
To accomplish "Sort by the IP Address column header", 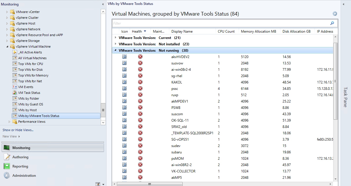I will (x=325, y=31).
